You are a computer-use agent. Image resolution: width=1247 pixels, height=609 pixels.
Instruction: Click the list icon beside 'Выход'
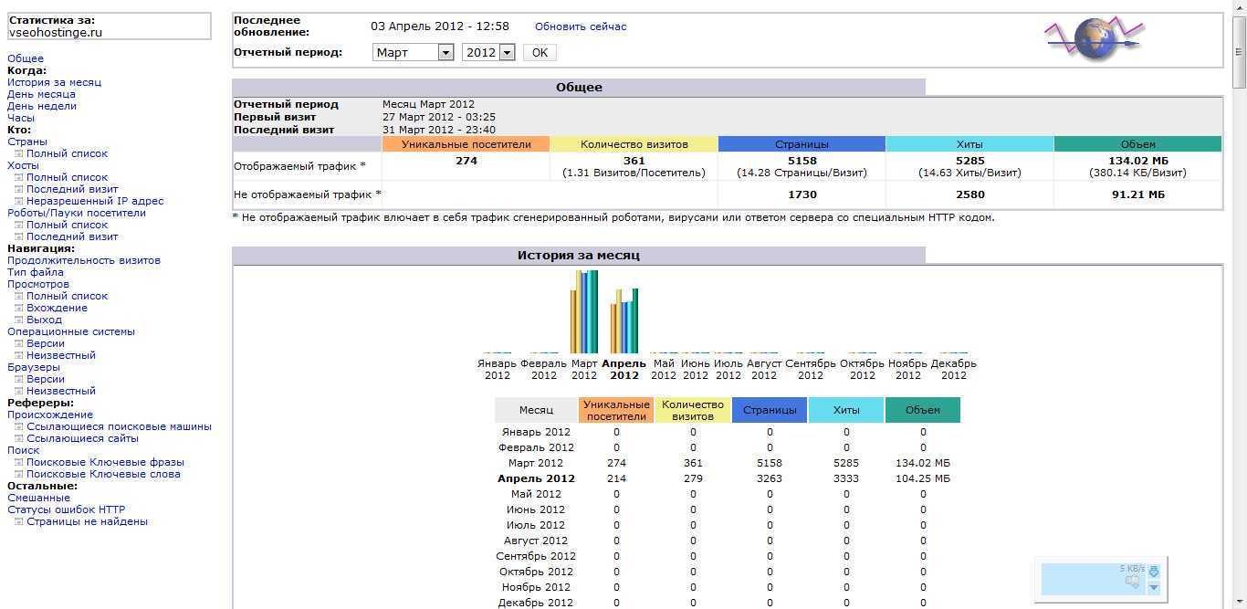click(x=18, y=320)
